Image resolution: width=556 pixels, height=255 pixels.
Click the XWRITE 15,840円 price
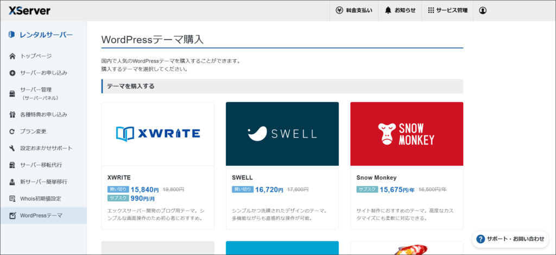coord(144,190)
